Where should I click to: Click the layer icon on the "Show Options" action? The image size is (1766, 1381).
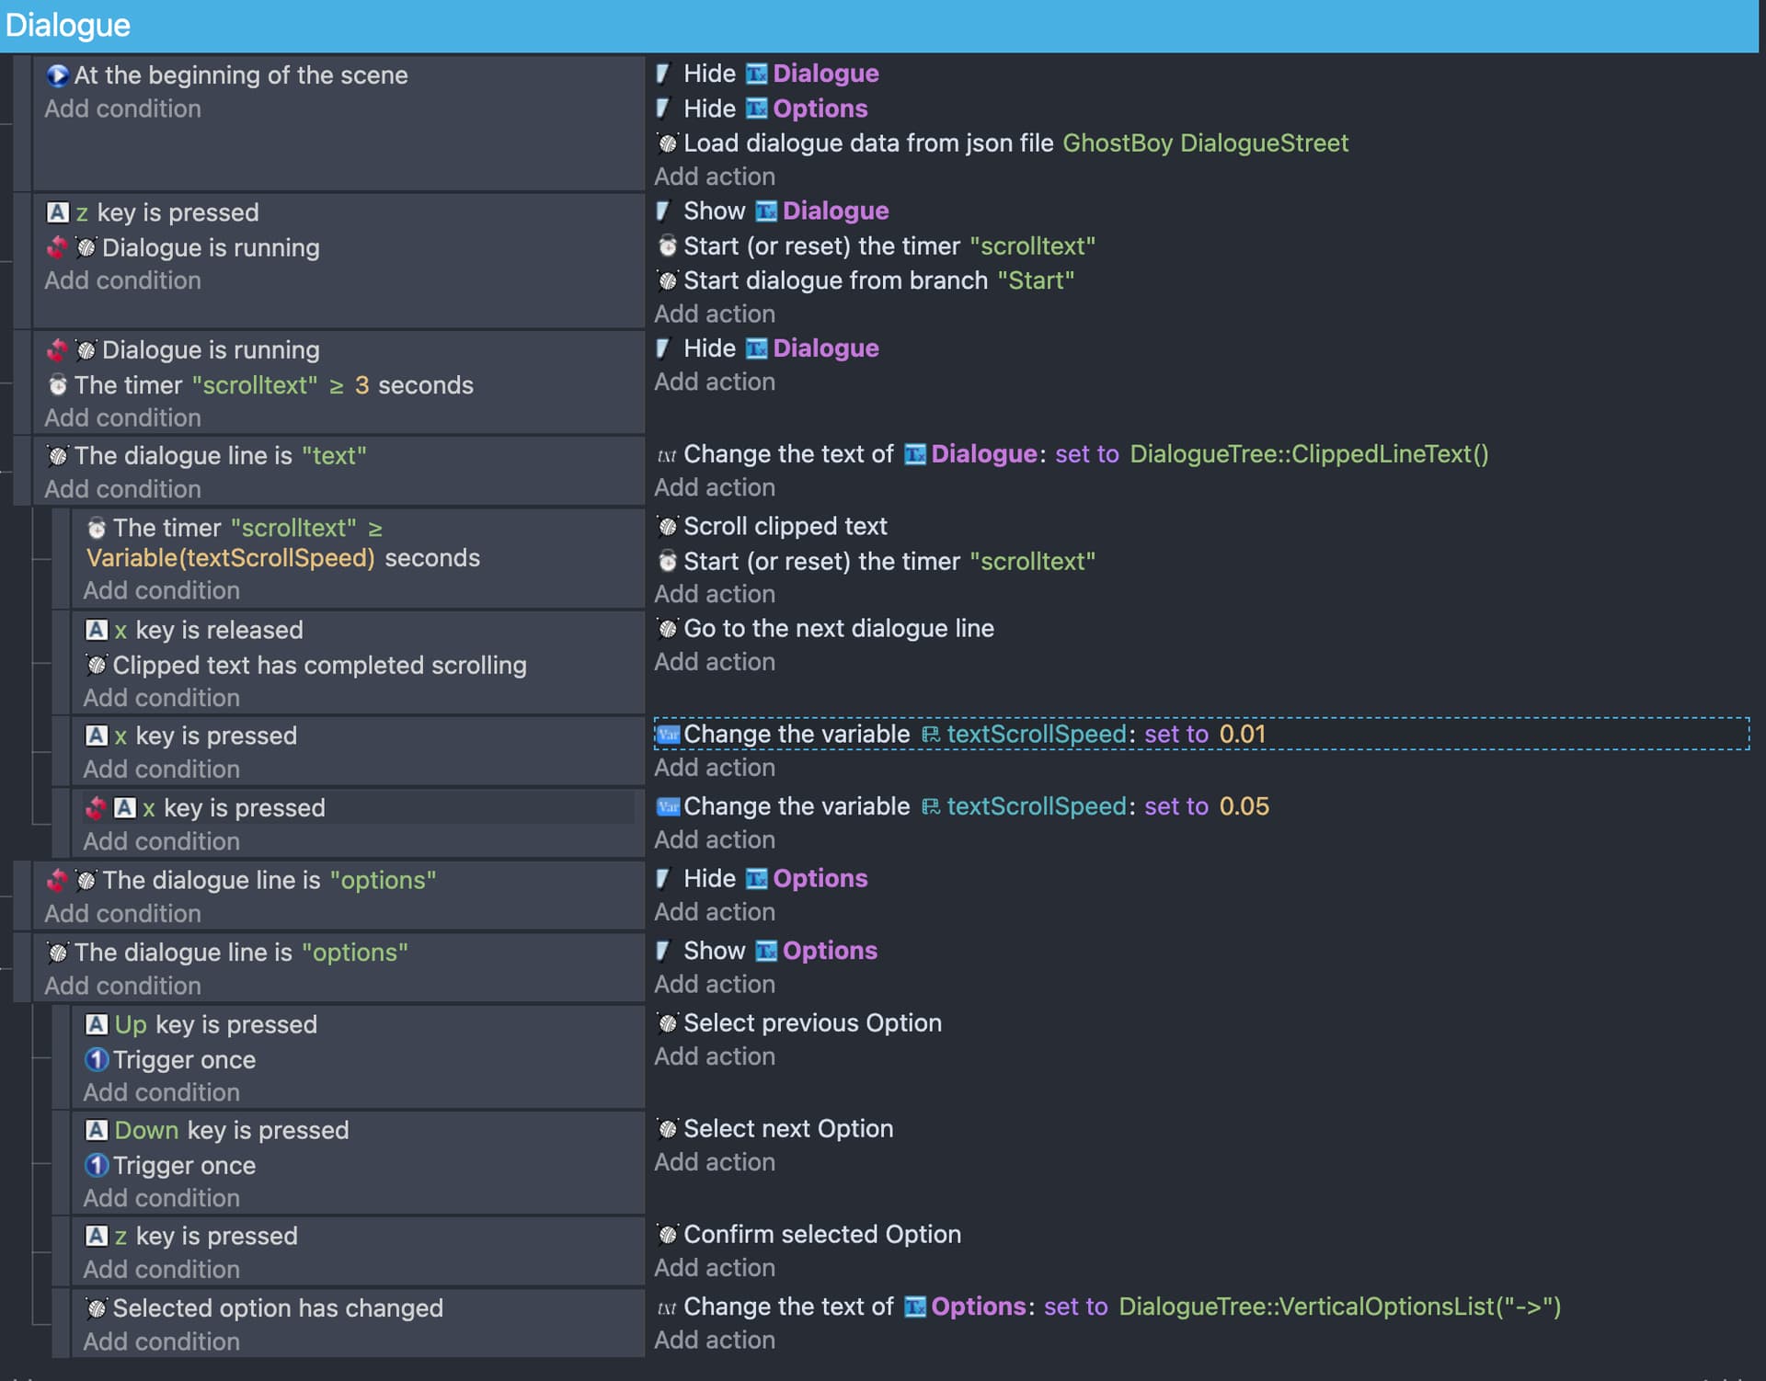pos(664,950)
